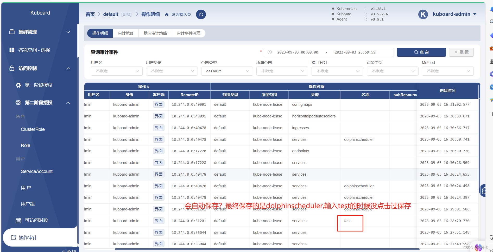Viewport: 493px width, 252px height.
Task: Collapse the 访问控制 menu chevron
Action: coord(68,68)
